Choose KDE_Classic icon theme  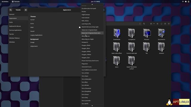[x=92, y=21]
